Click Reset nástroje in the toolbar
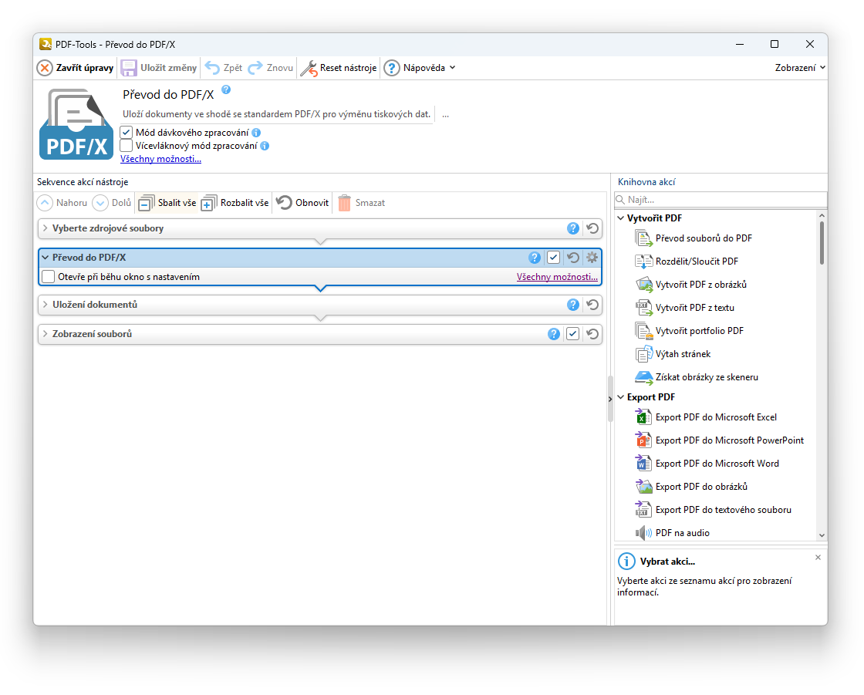Image resolution: width=864 pixels, height=695 pixels. [x=339, y=68]
